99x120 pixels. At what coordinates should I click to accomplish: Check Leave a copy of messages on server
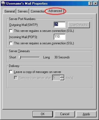pos(11,72)
